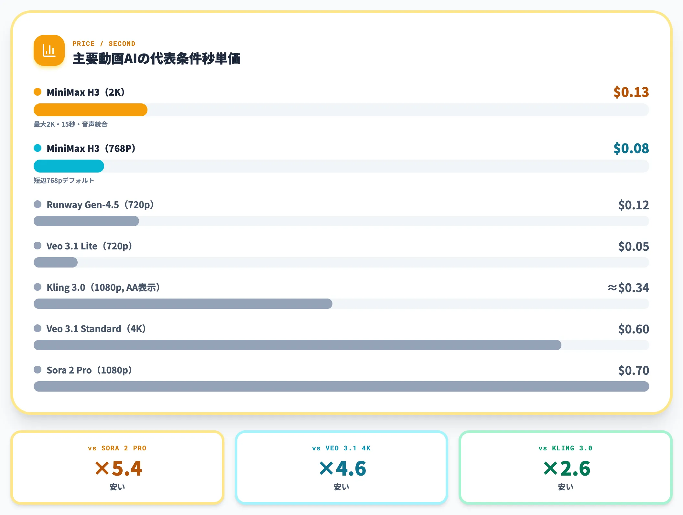Click '安い' under the ×5.4 value
This screenshot has width=683, height=515.
pyautogui.click(x=117, y=487)
